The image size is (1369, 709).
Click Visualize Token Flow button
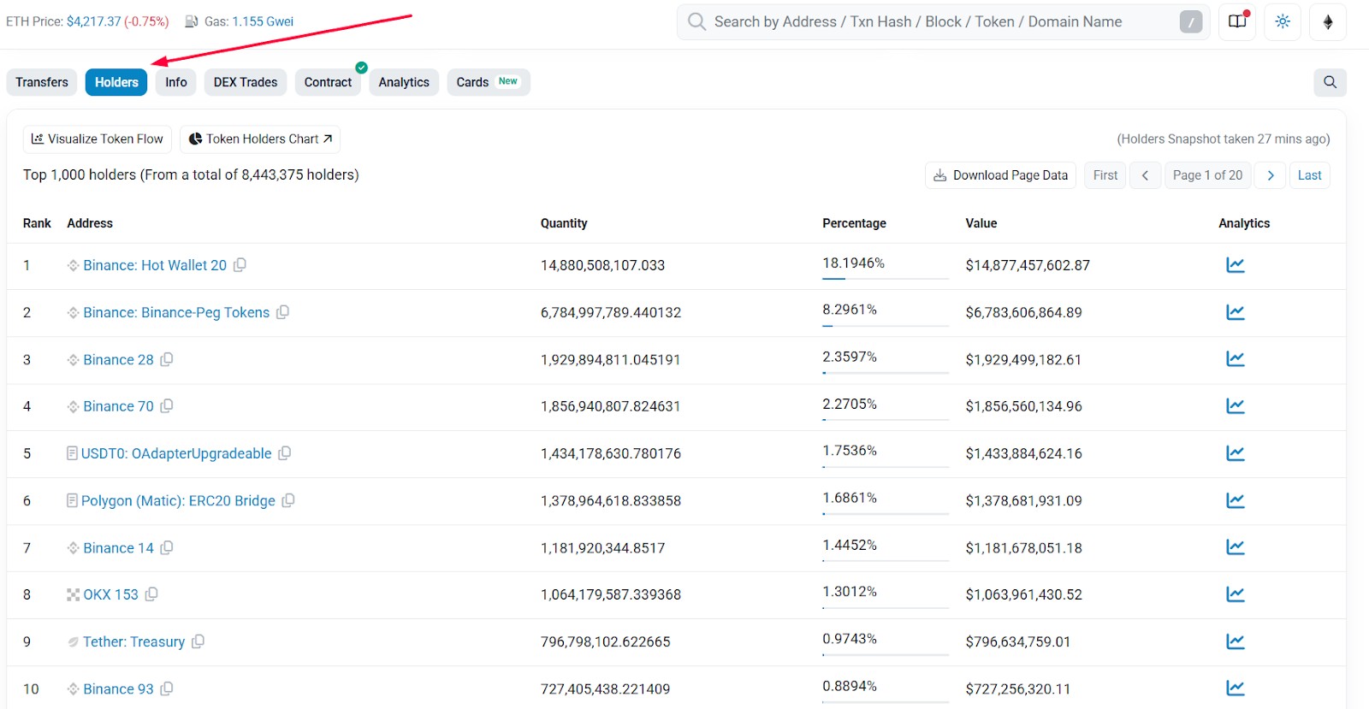(98, 139)
